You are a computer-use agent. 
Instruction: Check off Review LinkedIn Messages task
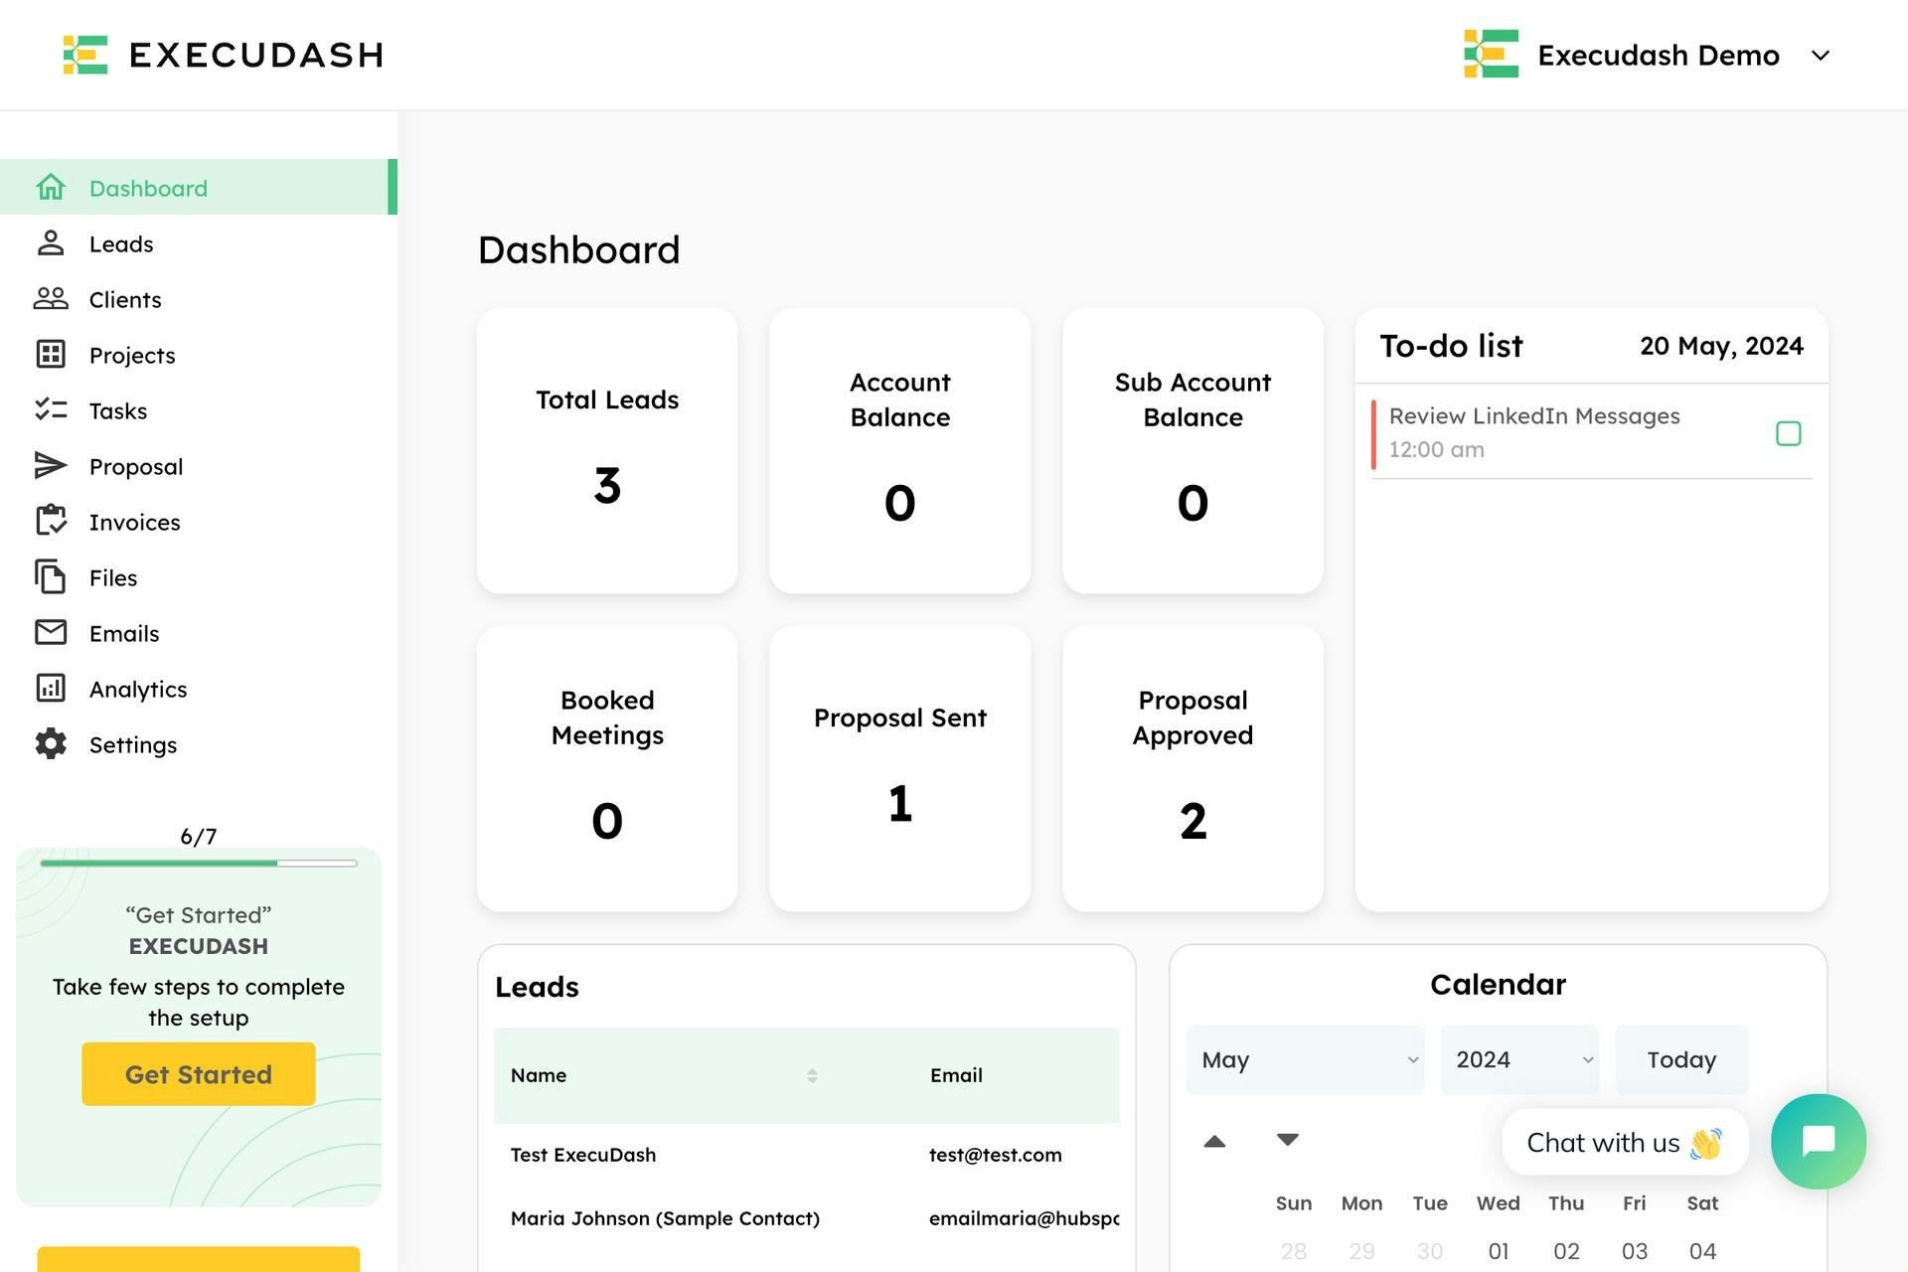point(1788,433)
